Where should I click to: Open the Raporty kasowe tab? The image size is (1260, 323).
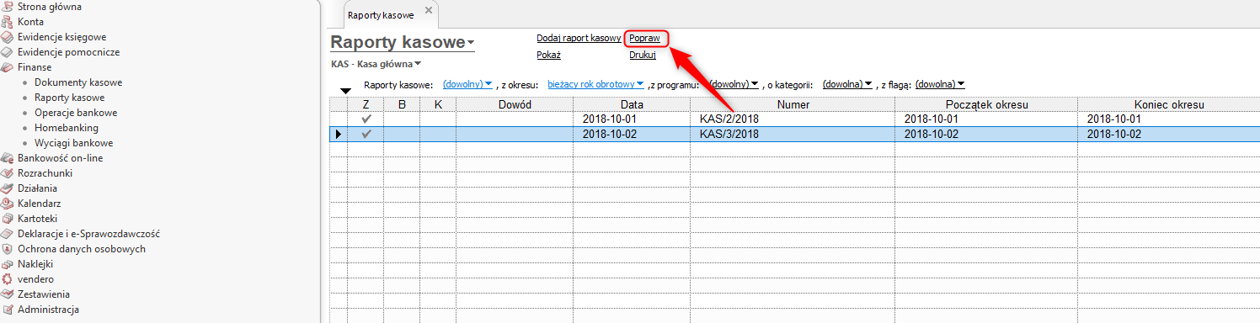(381, 15)
